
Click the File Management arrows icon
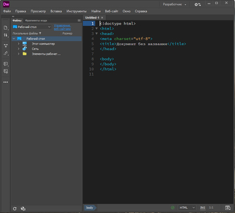pos(5,35)
